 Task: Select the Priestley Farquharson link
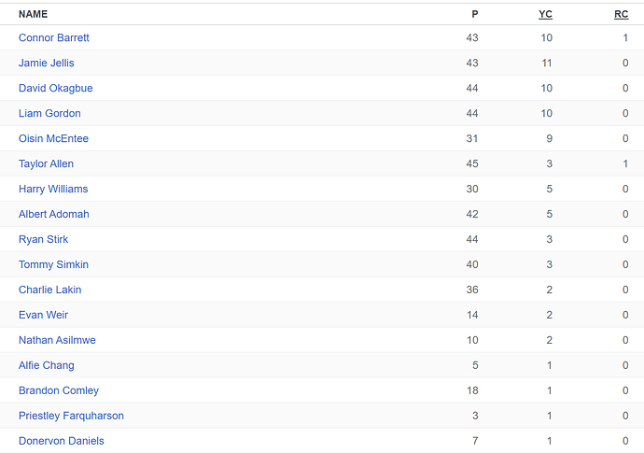point(71,416)
